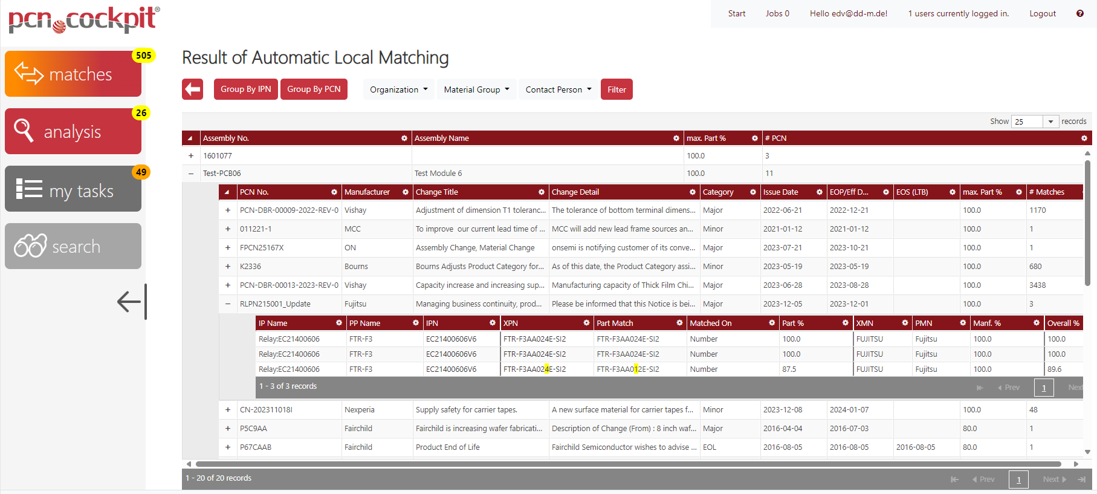Open Manufacturer column settings gear
1097x494 pixels.
click(x=406, y=192)
